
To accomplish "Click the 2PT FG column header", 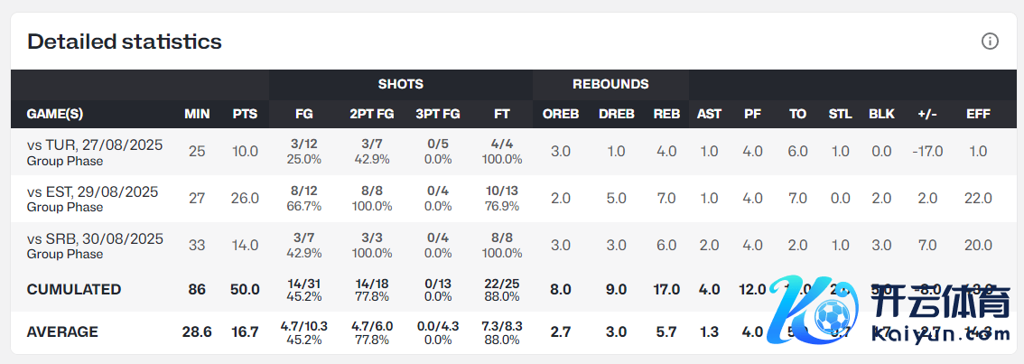I will tap(370, 114).
